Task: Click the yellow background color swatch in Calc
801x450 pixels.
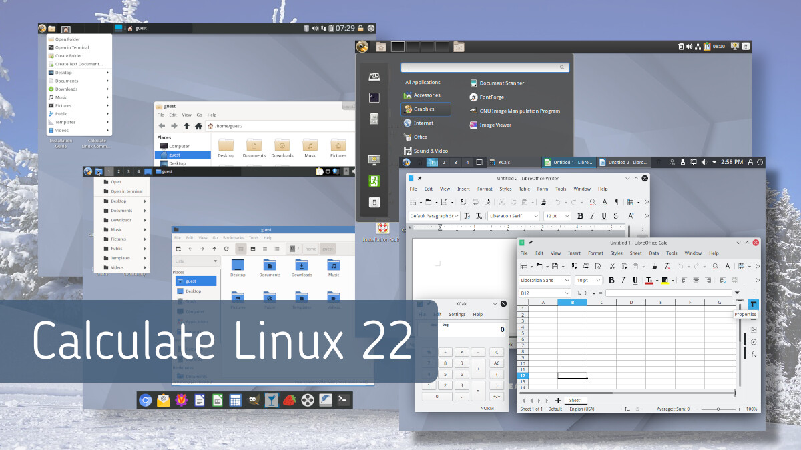Action: pyautogui.click(x=666, y=281)
